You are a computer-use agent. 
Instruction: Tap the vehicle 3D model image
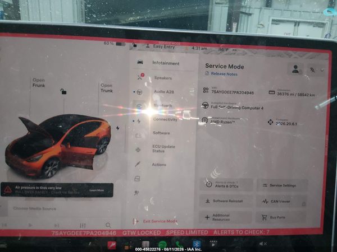click(x=58, y=146)
